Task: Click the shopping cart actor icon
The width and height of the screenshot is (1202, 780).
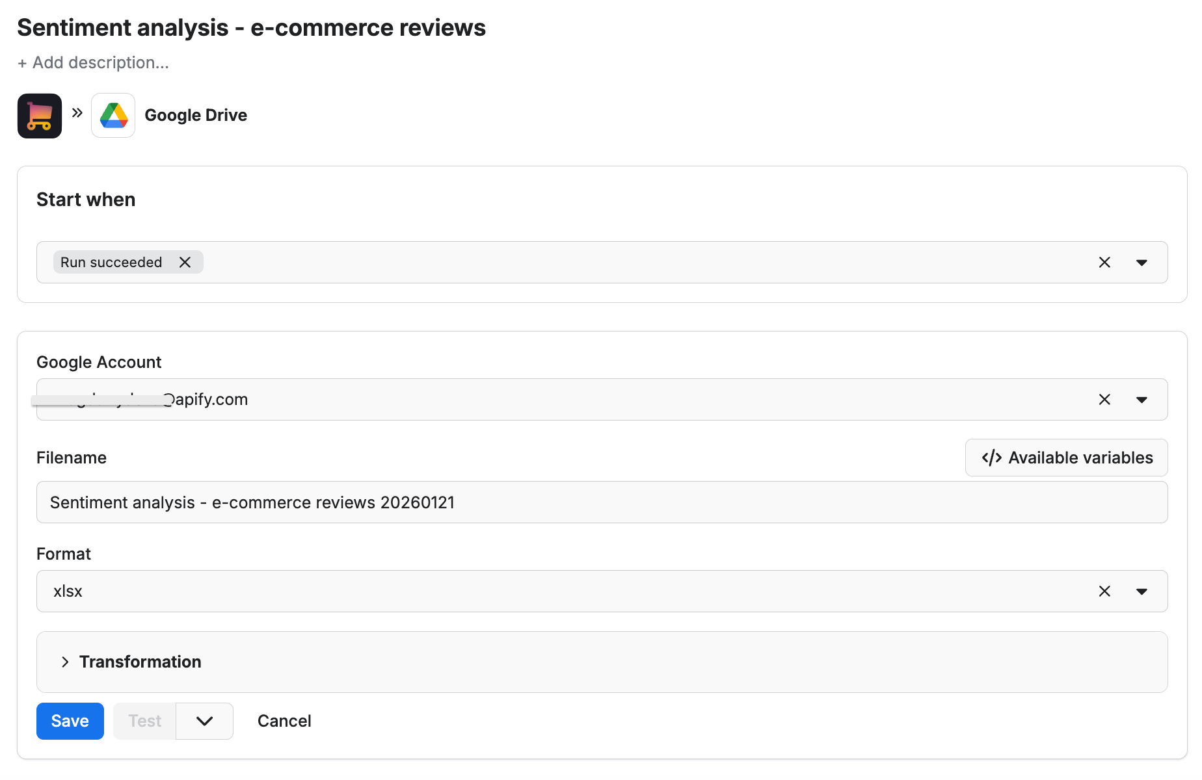Action: point(39,115)
